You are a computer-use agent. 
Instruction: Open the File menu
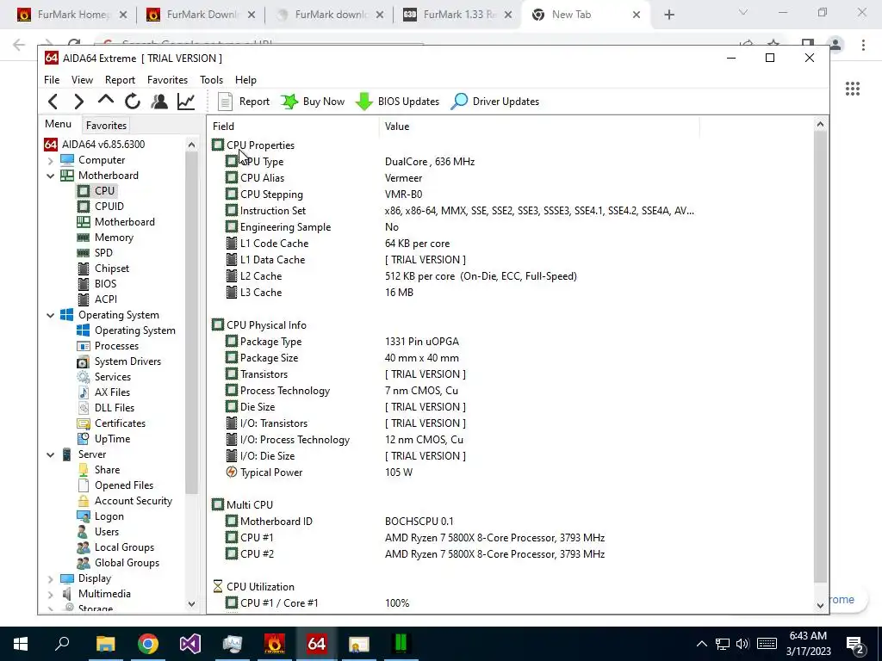(x=52, y=80)
